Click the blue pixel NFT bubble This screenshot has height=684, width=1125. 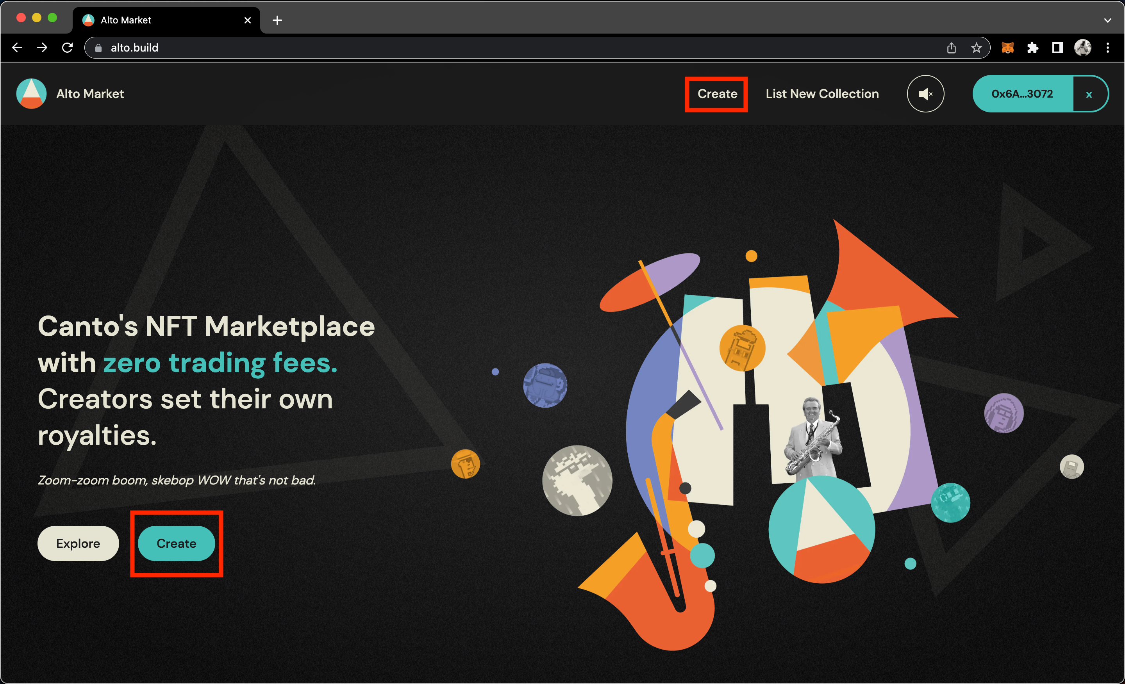[545, 385]
